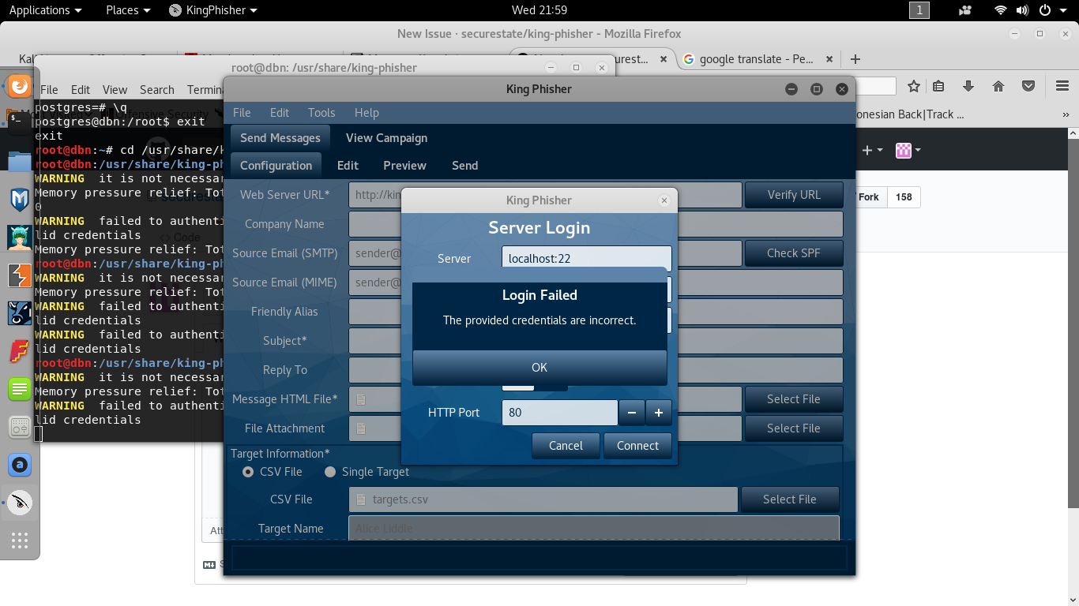This screenshot has height=606, width=1079.
Task: Open a terminal from the dock
Action: [x=19, y=123]
